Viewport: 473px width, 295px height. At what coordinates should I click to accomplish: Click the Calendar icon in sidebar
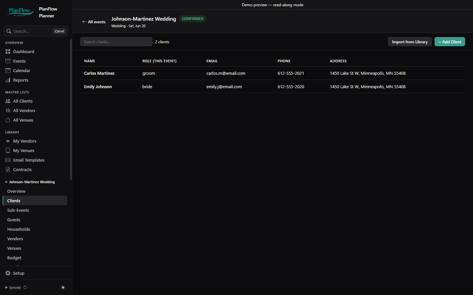8,70
